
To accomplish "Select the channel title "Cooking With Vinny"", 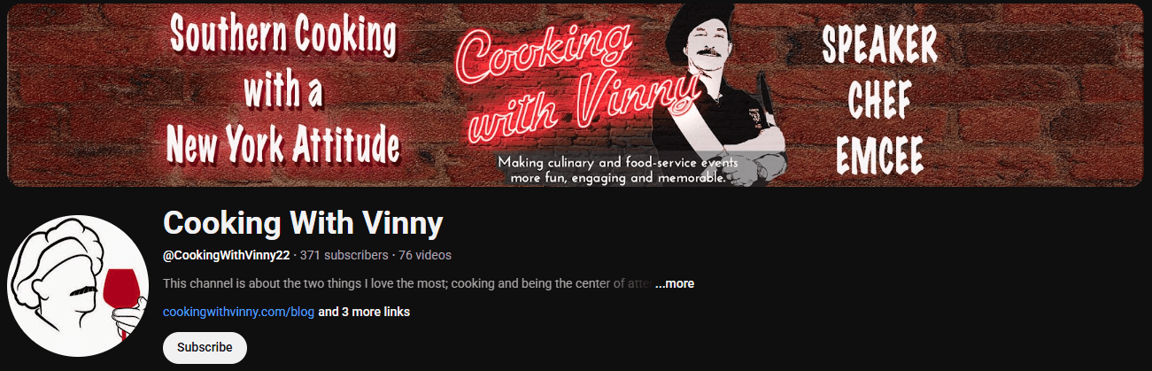I will 303,223.
